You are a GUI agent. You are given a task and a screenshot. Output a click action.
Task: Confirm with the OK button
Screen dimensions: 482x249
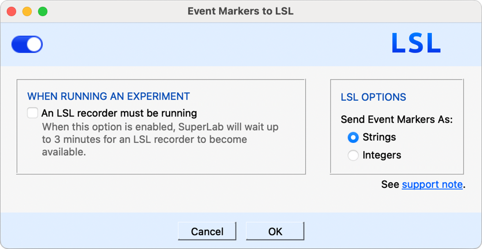click(x=275, y=231)
